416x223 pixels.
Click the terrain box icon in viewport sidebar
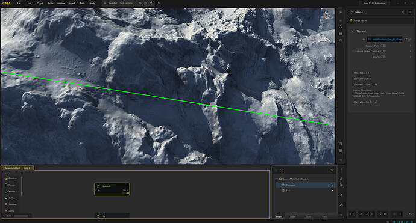pos(341,34)
